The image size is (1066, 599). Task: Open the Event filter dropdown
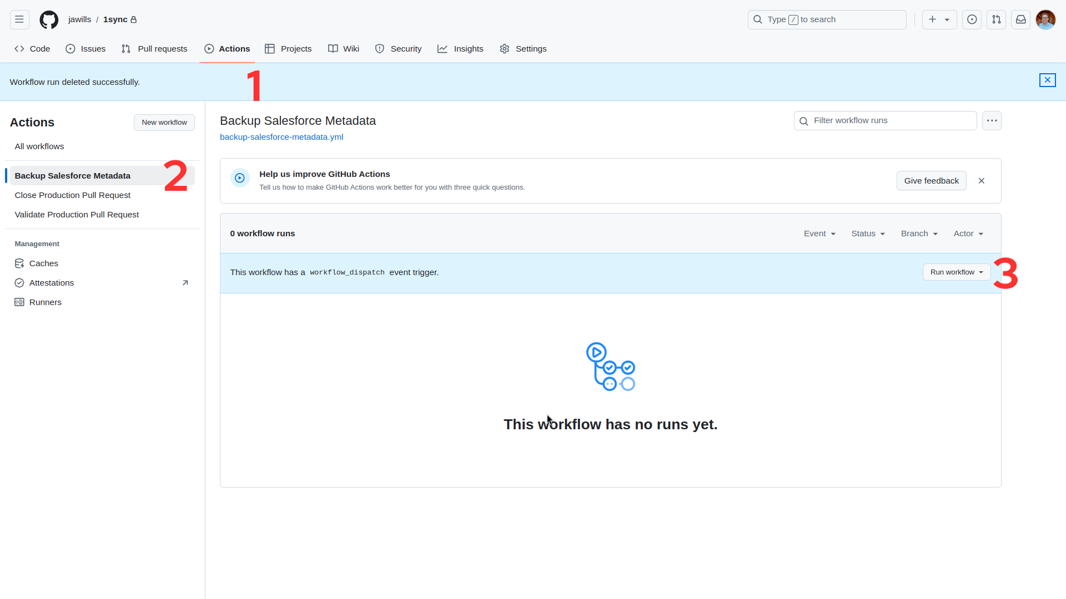click(819, 233)
